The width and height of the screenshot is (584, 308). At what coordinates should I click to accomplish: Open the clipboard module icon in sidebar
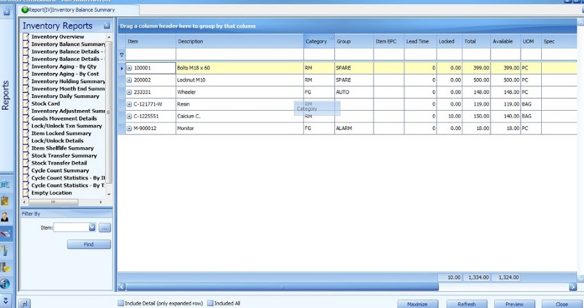pyautogui.click(x=5, y=200)
